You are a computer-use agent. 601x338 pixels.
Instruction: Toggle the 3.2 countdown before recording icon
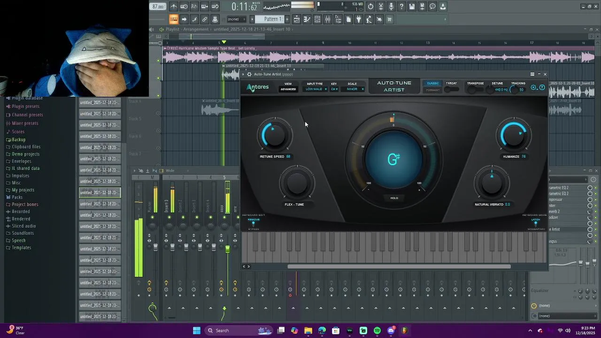(194, 7)
